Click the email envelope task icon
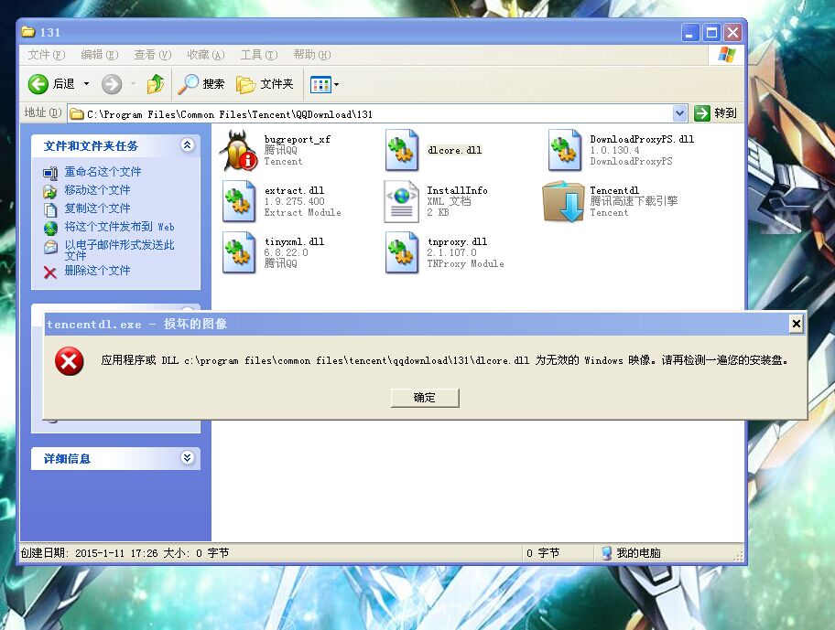 point(50,247)
